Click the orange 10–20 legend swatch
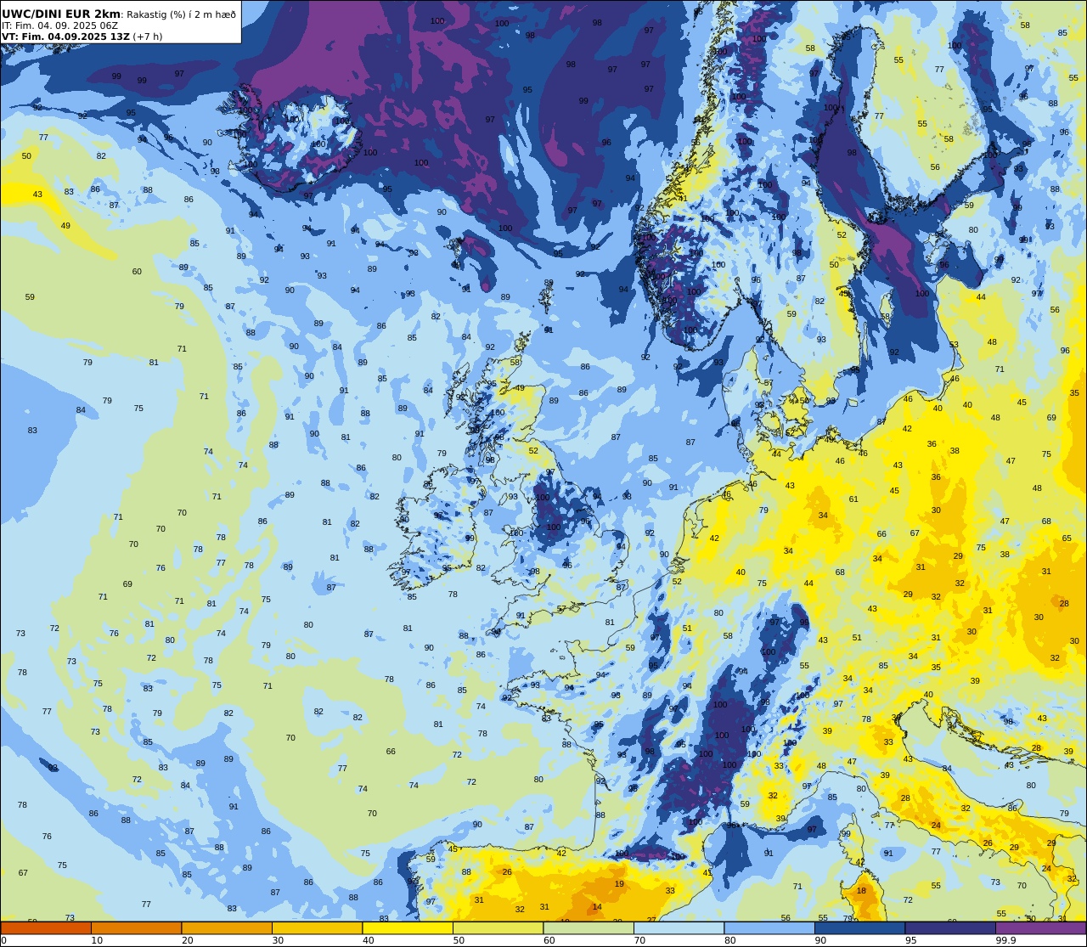The width and height of the screenshot is (1087, 947). [136, 928]
